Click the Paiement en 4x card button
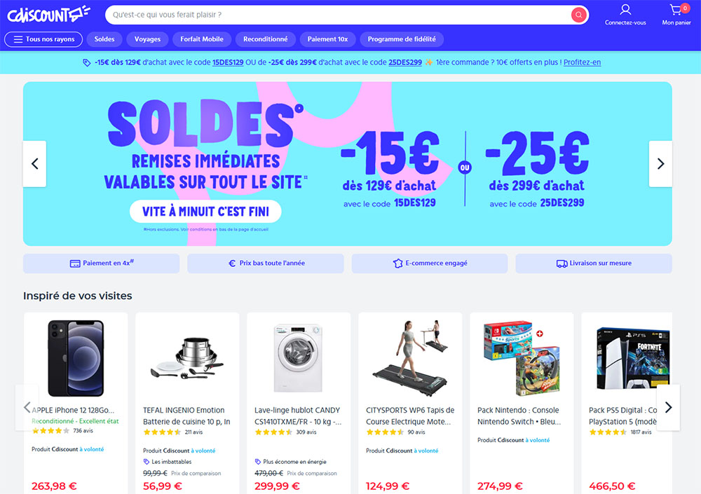The image size is (701, 494). point(102,263)
